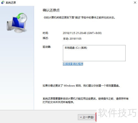Click the 软件技巧 watermark text
Image resolution: width=138 pixels, height=123 pixels.
[118, 113]
